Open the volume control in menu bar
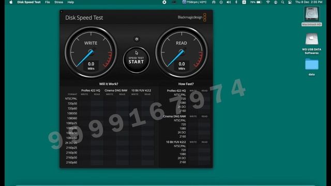Image resolution: width=331 pixels, height=186 pixels. [x=229, y=2]
